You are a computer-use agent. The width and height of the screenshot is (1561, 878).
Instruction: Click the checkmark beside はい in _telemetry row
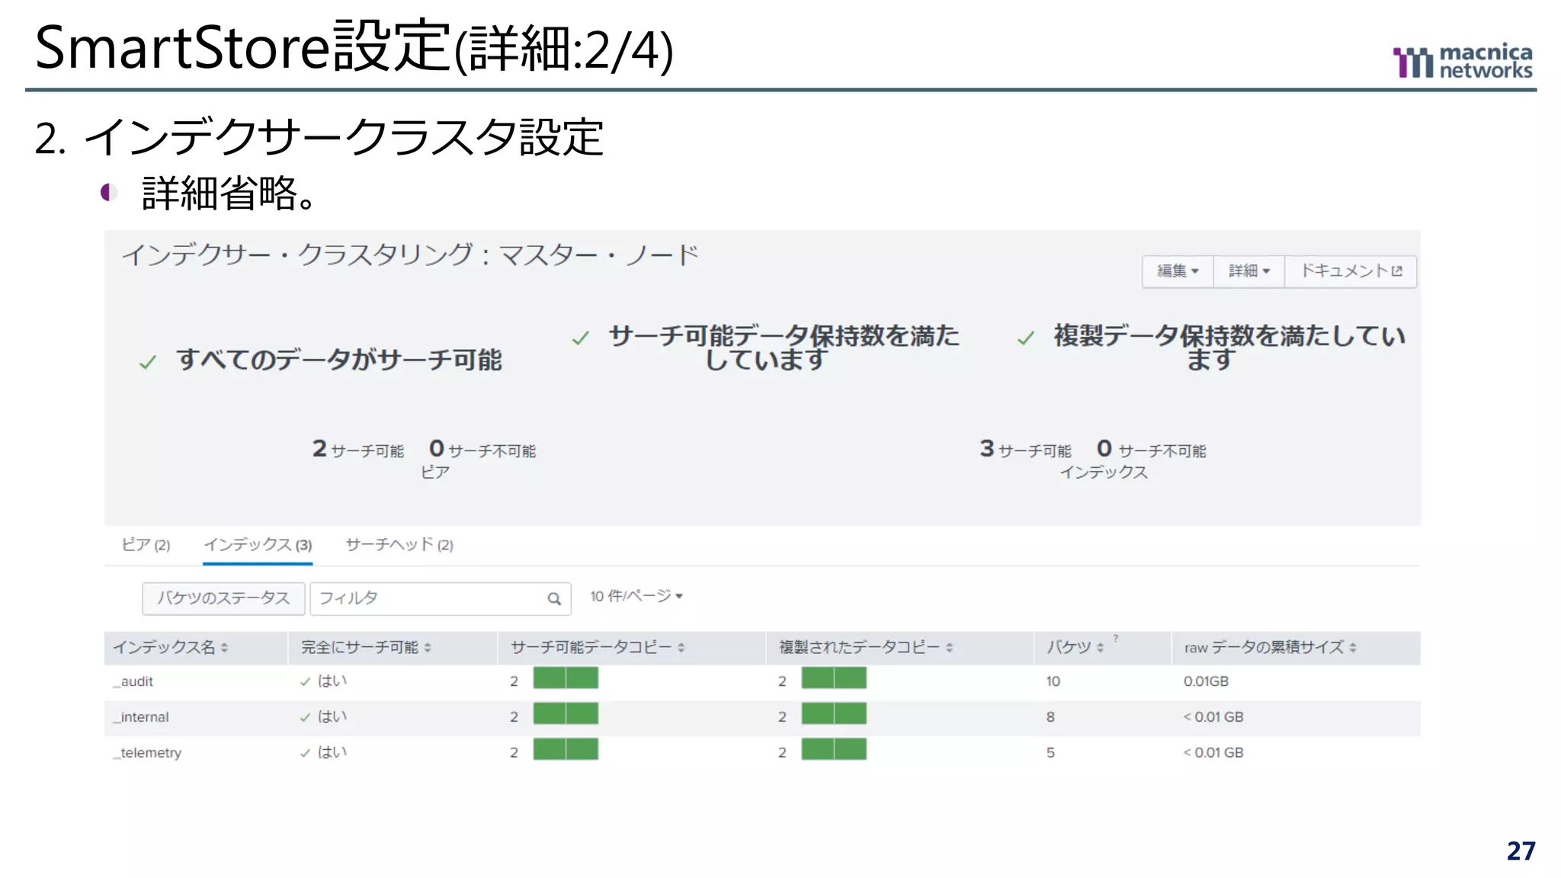point(305,754)
